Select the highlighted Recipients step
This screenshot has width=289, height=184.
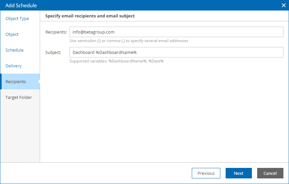[x=20, y=81]
